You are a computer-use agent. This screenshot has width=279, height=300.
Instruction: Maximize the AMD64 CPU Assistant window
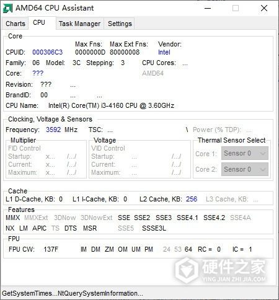[236, 8]
